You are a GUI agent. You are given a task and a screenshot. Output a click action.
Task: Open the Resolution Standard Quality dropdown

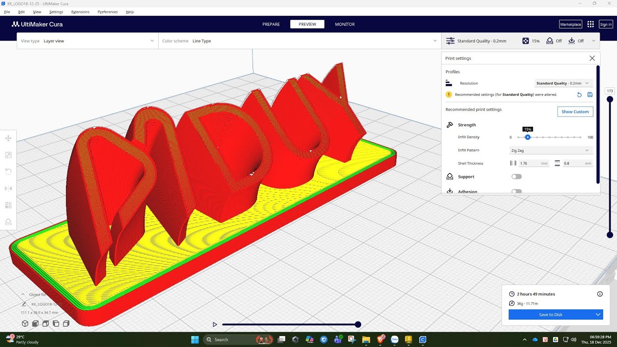[563, 83]
